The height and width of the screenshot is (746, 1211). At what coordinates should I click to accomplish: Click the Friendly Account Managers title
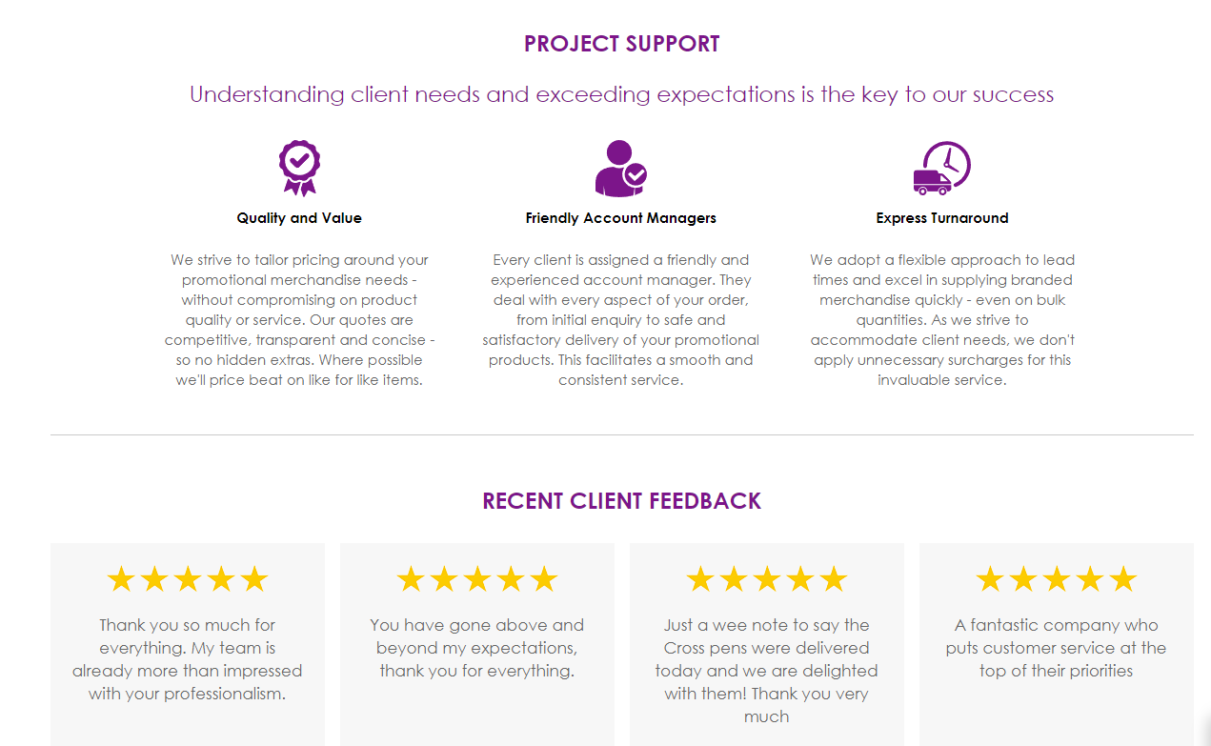620,218
